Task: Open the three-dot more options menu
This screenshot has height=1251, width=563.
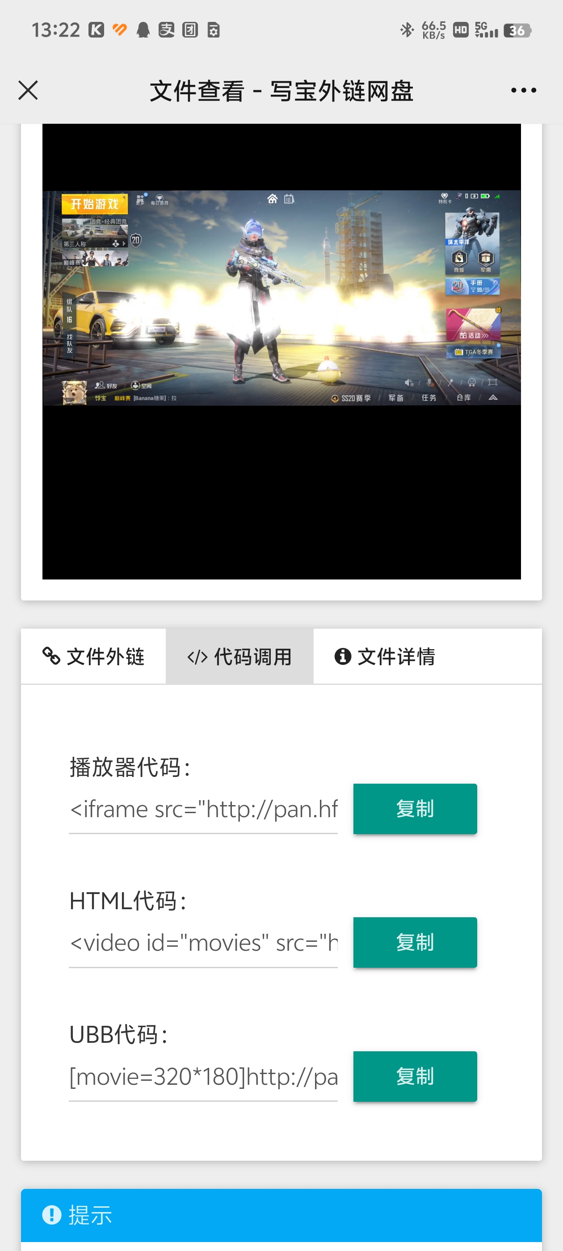Action: pos(524,90)
